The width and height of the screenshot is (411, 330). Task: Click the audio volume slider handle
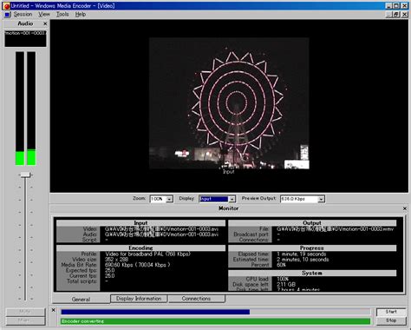tap(25, 175)
